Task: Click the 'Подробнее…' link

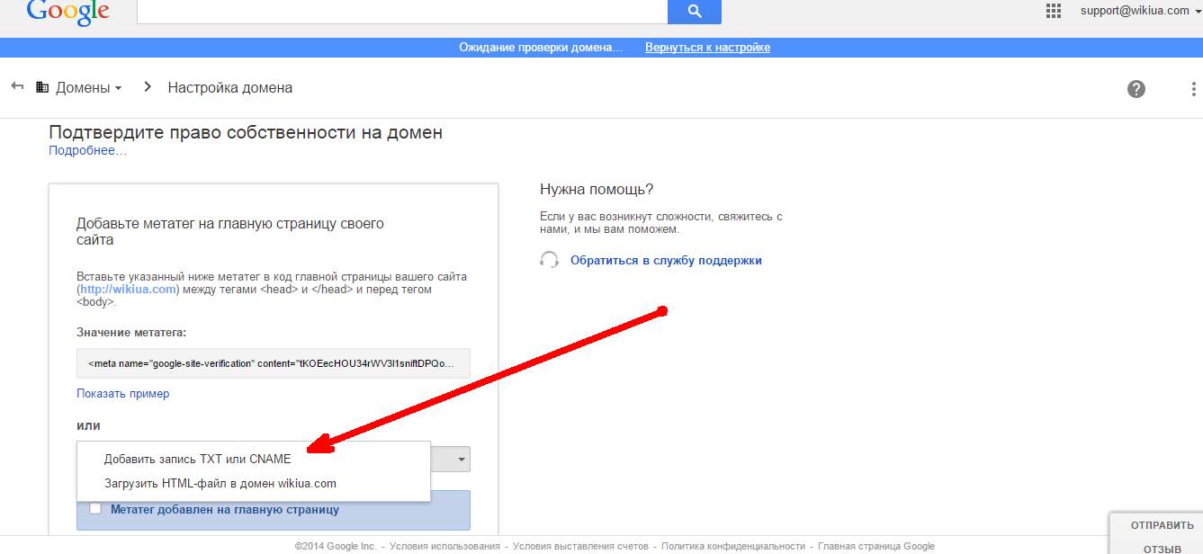Action: click(87, 151)
